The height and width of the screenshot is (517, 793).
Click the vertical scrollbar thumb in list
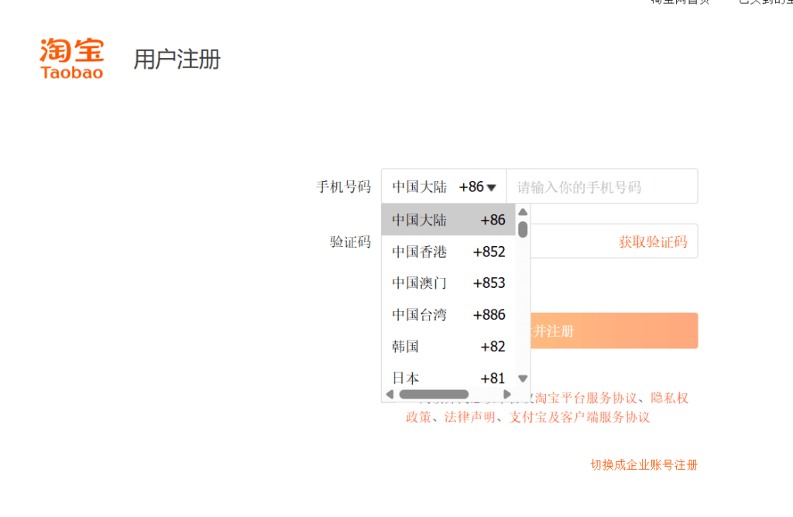[x=523, y=229]
